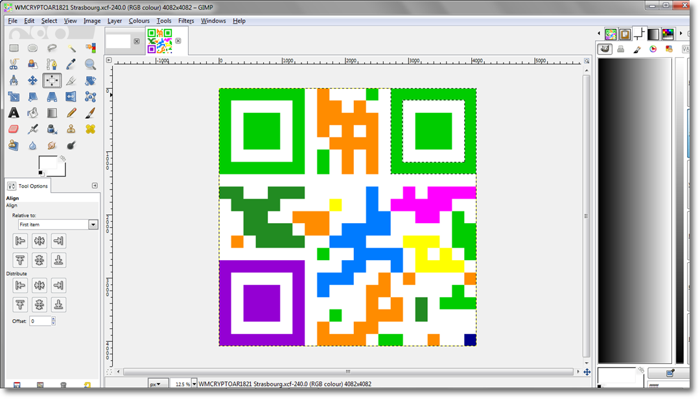This screenshot has height=399, width=700.
Task: Select the Measure compass tool
Action: (x=14, y=80)
